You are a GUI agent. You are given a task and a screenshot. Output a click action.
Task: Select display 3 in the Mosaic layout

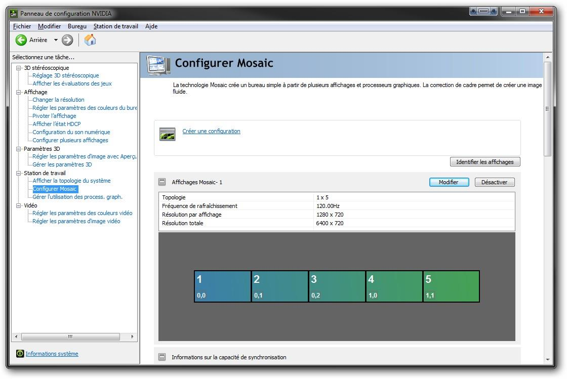pos(337,286)
